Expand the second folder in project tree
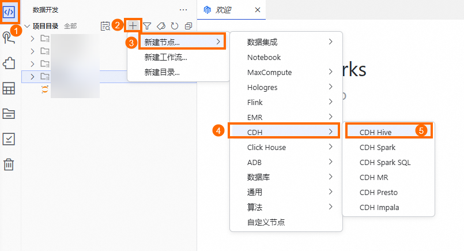The height and width of the screenshot is (251, 464). click(32, 51)
